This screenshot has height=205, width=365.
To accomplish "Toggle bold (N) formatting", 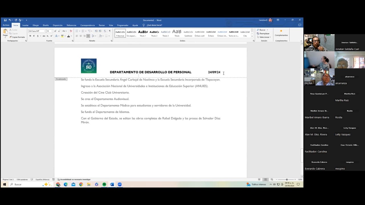I will (30, 36).
